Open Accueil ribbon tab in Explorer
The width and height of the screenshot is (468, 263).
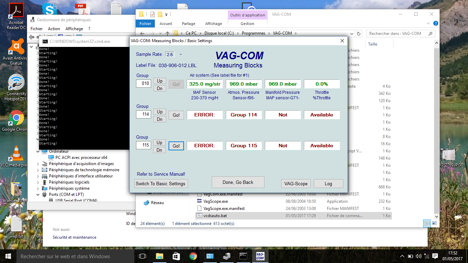pyautogui.click(x=166, y=24)
